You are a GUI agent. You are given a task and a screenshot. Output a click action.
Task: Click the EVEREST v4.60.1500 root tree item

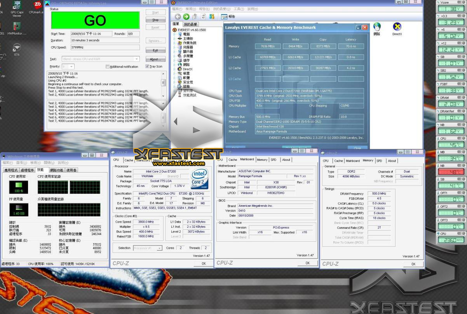(189, 30)
